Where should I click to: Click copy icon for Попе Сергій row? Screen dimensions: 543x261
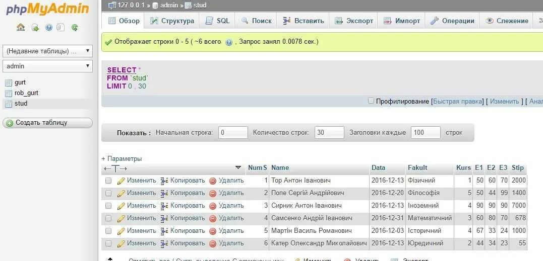tap(164, 193)
